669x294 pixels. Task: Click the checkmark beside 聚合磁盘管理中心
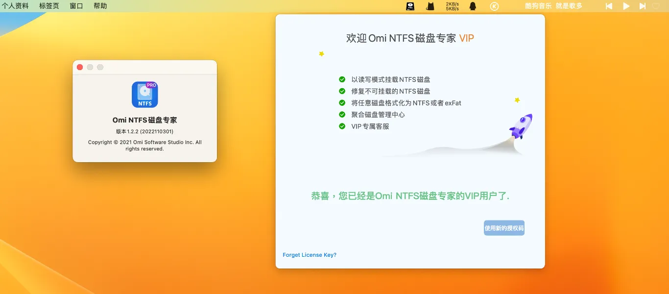pos(341,114)
